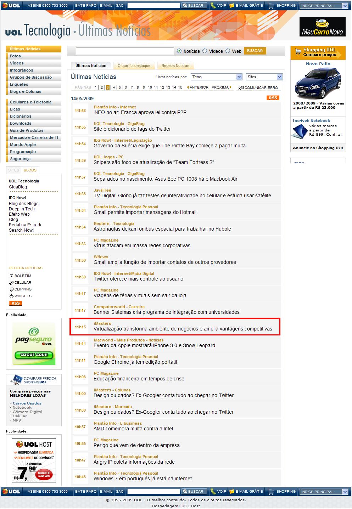Image resolution: width=352 pixels, height=509 pixels.
Task: Click the orange Buscar button
Action: coord(255,51)
